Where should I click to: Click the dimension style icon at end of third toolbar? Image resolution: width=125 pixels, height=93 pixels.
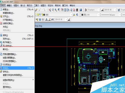[69, 20]
